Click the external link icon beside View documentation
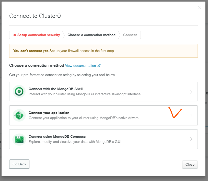Image resolution: width=208 pixels, height=181 pixels. tap(99, 66)
